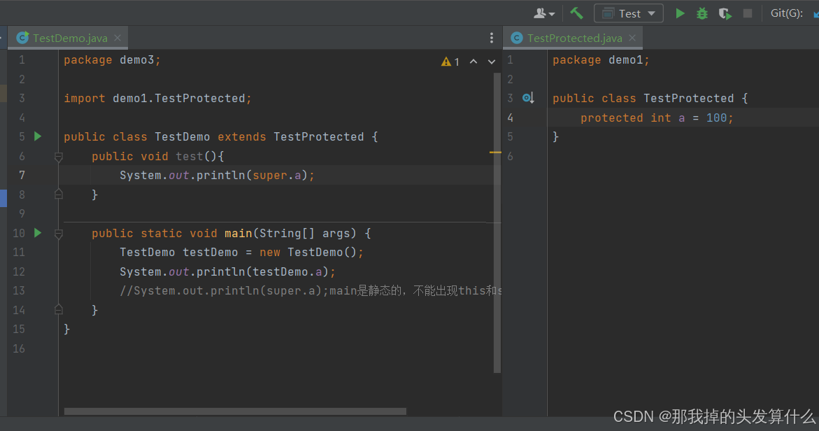The height and width of the screenshot is (431, 819).
Task: Open the user account dropdown icon
Action: point(543,13)
